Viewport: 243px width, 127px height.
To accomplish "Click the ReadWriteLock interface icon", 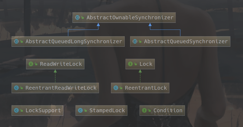I will [x=31, y=64].
